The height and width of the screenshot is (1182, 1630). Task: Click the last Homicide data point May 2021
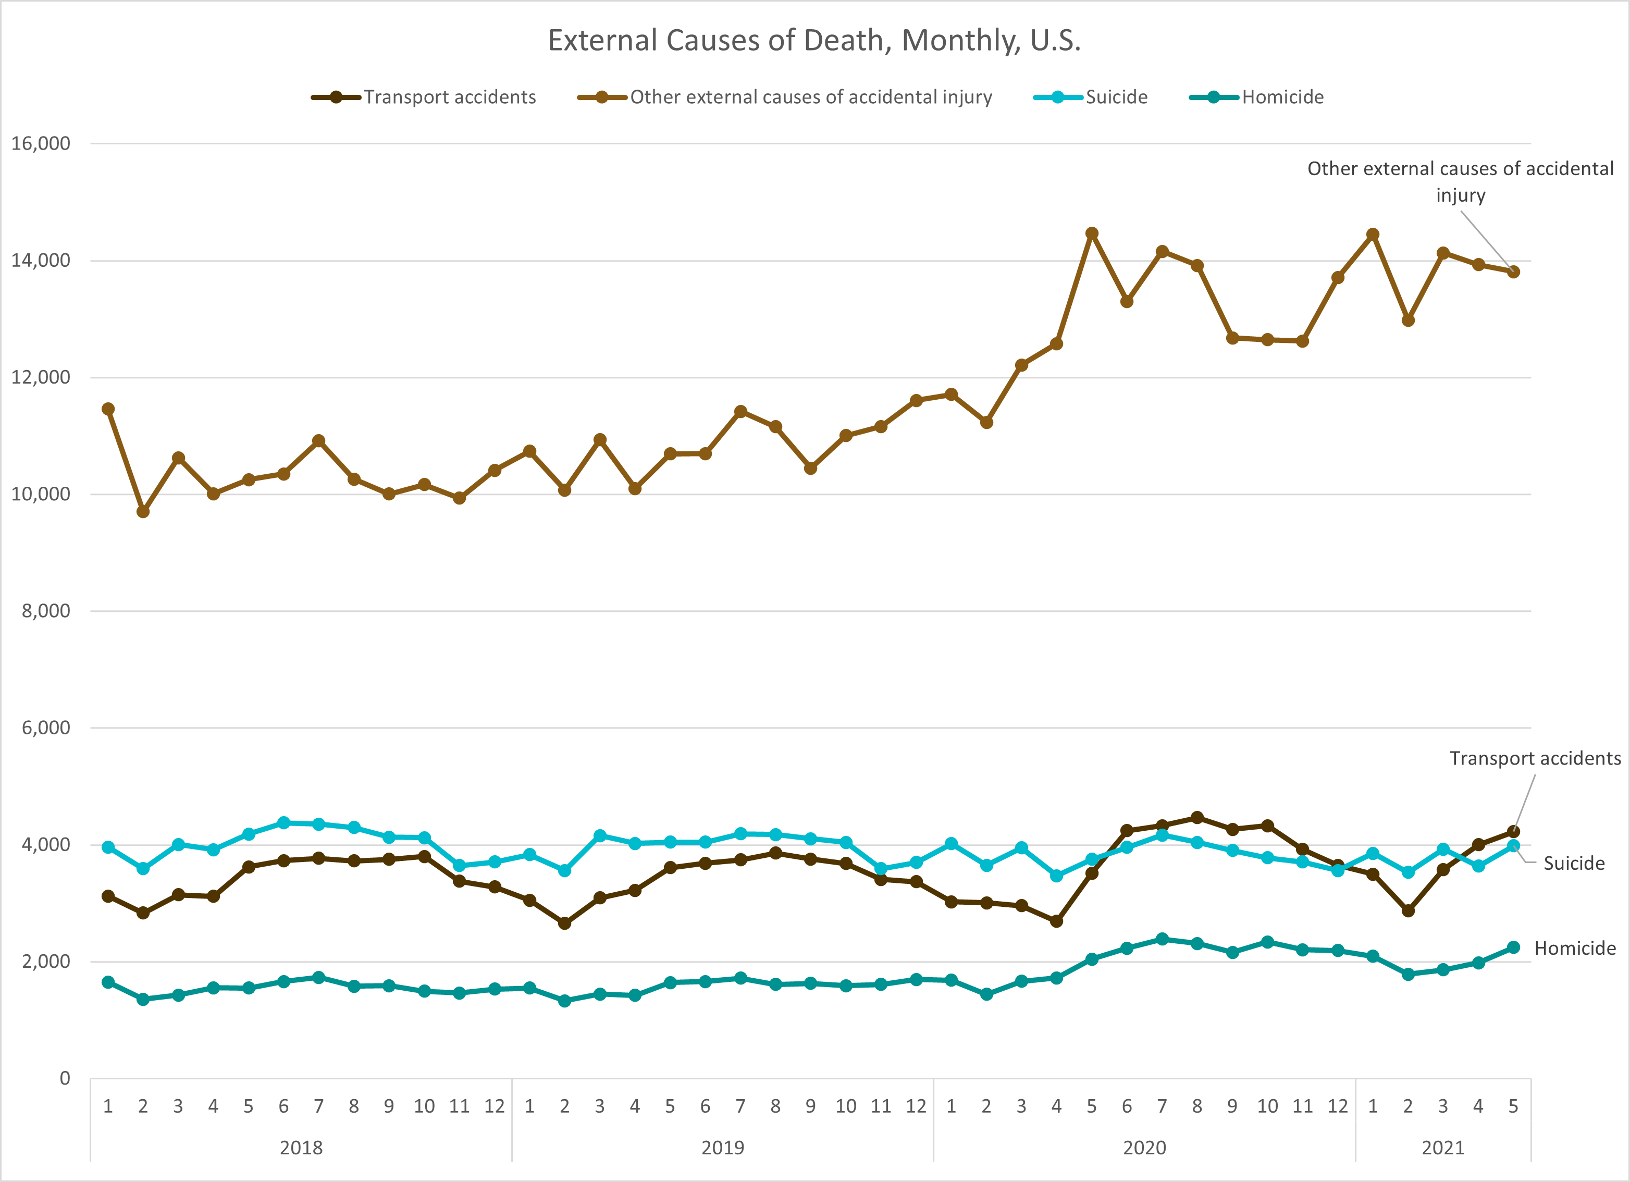click(1513, 947)
